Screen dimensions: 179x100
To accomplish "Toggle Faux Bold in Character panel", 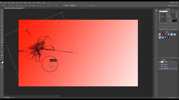I will click(160, 24).
